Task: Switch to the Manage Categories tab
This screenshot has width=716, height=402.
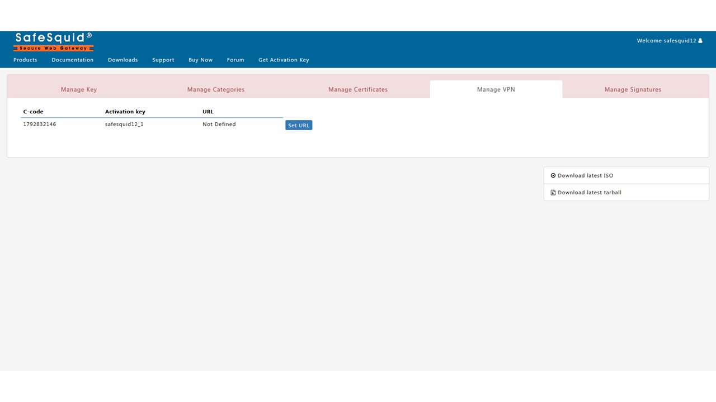Action: (216, 89)
